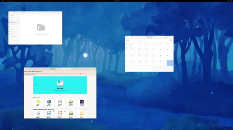The image size is (233, 130).
Task: Follow the "Find out more" link
Action: coord(32,74)
